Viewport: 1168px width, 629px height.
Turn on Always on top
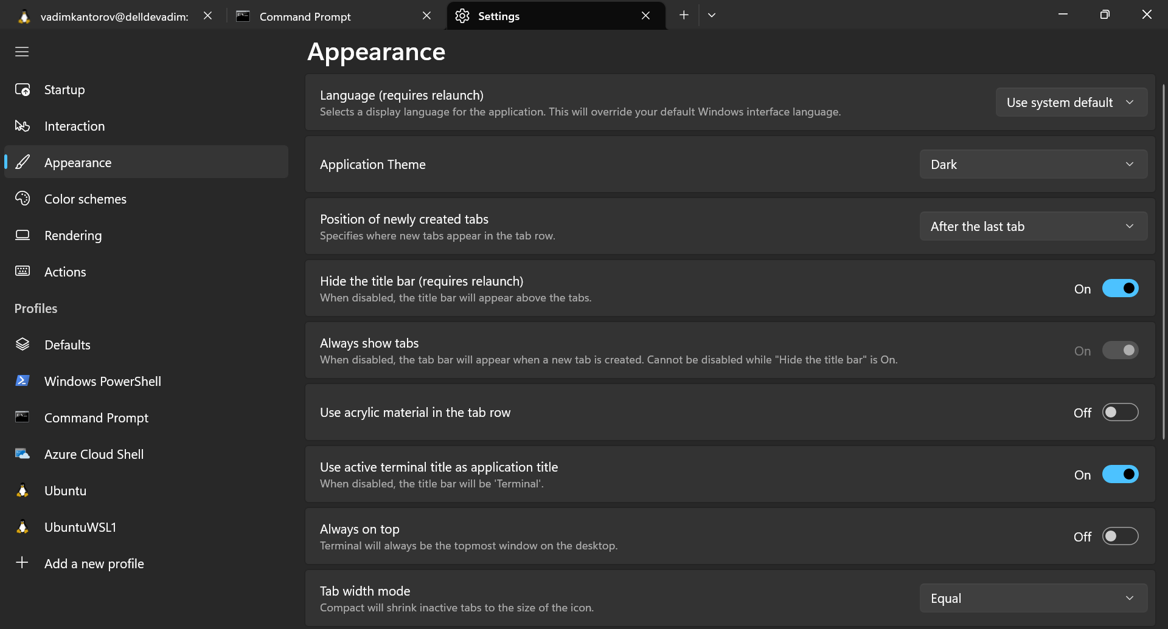click(x=1119, y=536)
